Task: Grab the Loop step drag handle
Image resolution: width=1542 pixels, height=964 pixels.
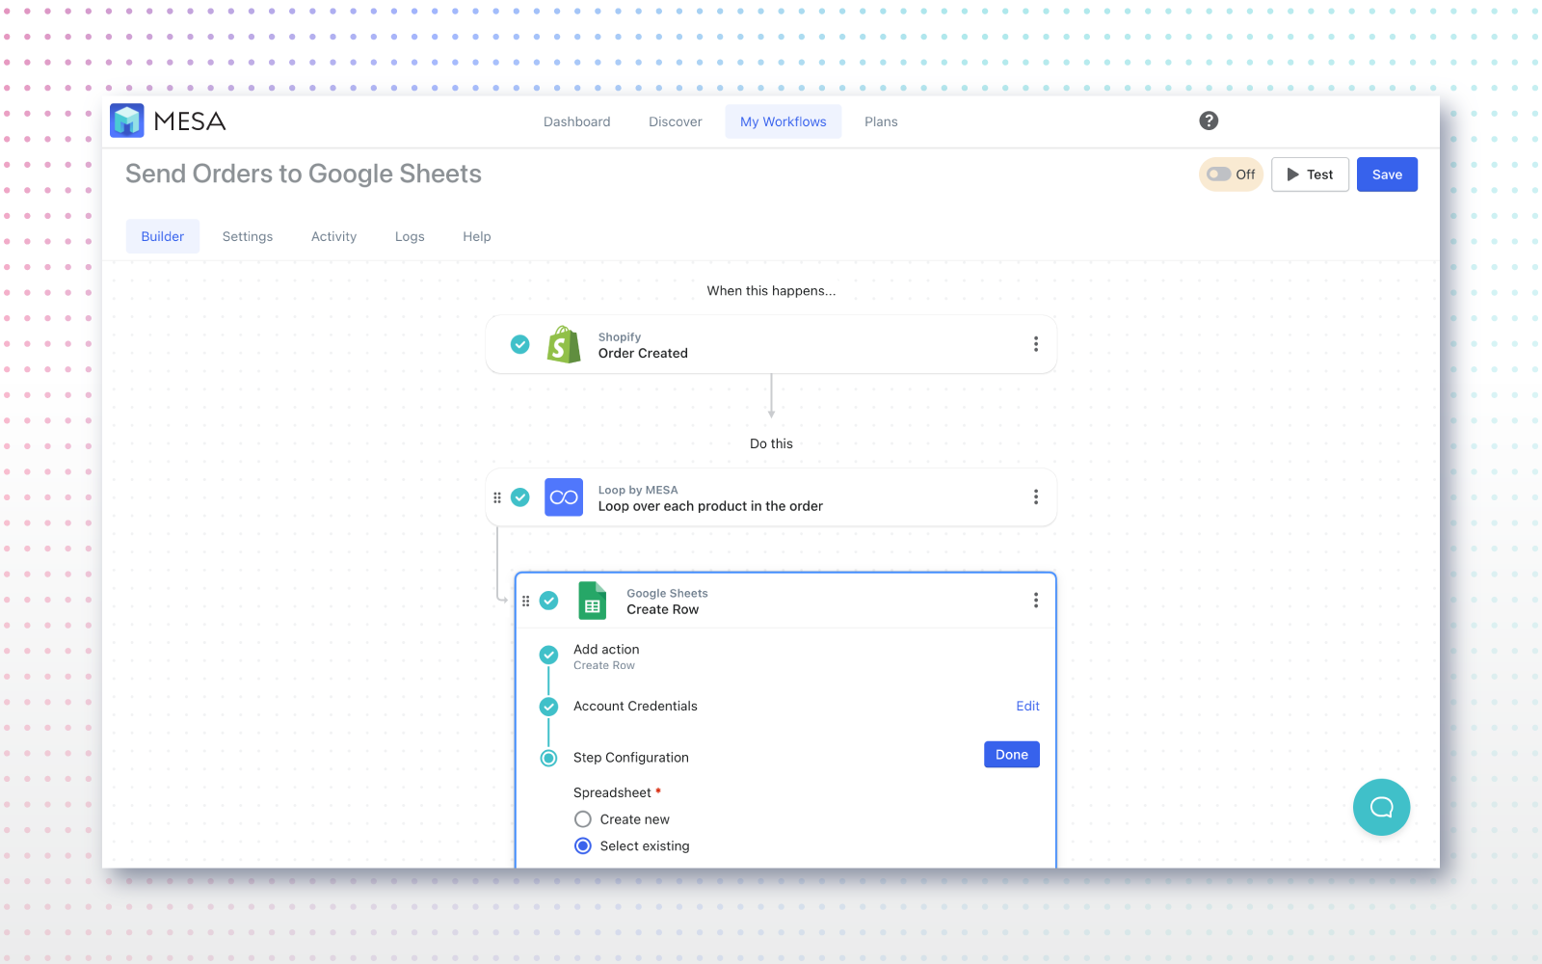Action: coord(497,497)
